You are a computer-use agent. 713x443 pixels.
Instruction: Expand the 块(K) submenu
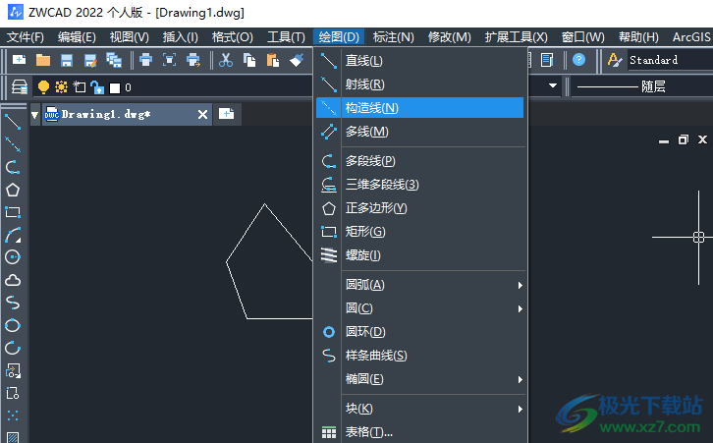[433, 409]
